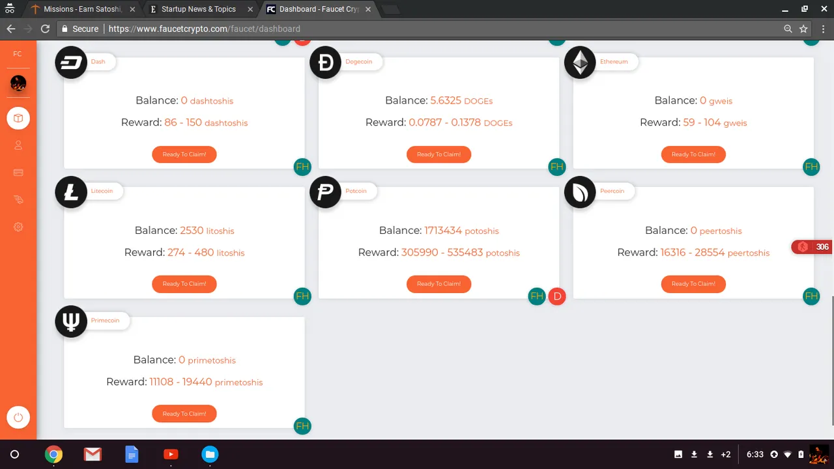Image resolution: width=834 pixels, height=469 pixels.
Task: Claim the Dogecoin reward
Action: (439, 154)
